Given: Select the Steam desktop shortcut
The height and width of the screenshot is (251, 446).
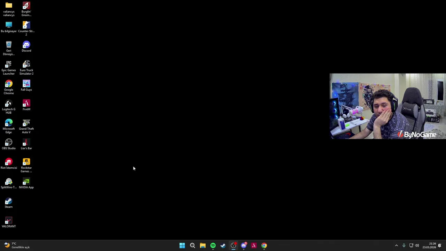Looking at the screenshot, I should [x=9, y=203].
